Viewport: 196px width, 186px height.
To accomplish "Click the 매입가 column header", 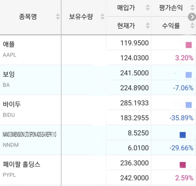I will click(126, 8).
